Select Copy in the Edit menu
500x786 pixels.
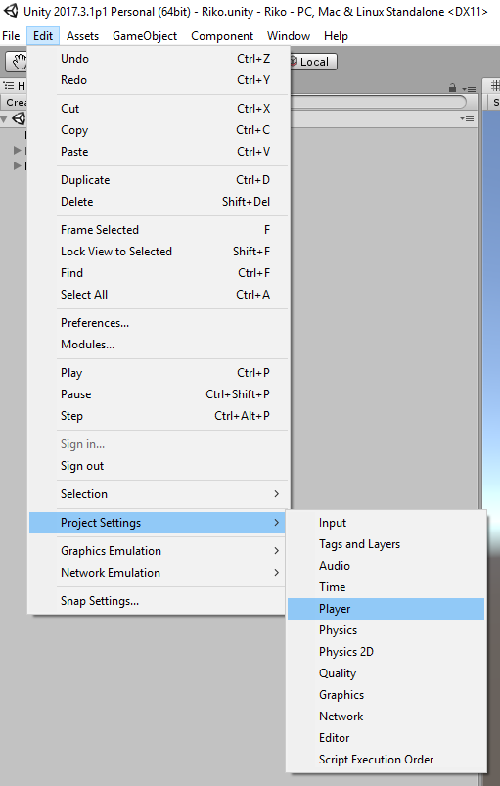click(159, 130)
